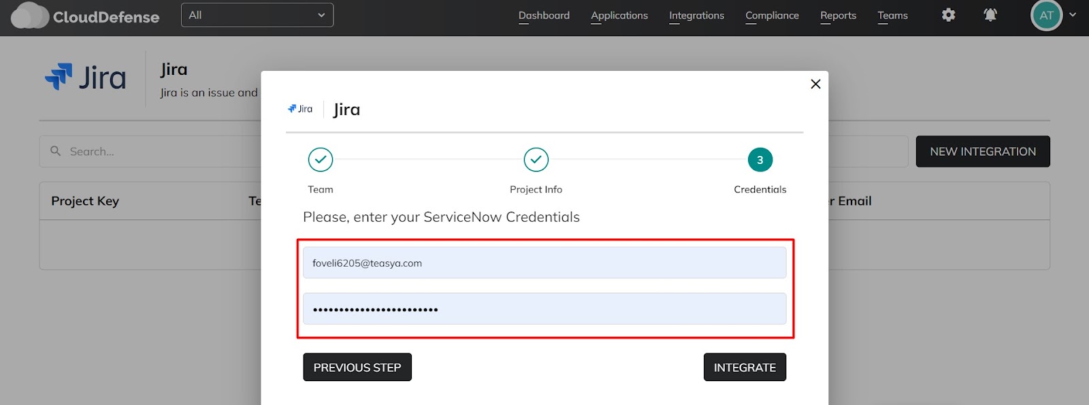Click the AT user avatar

[x=1046, y=15]
